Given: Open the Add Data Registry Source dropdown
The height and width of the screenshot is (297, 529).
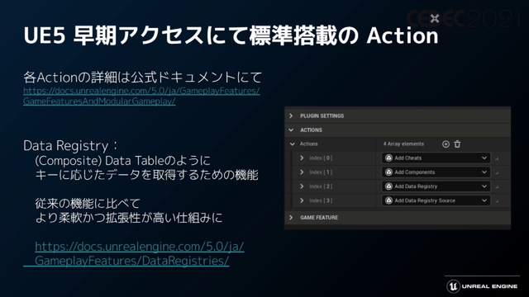Looking at the screenshot, I should [436, 200].
